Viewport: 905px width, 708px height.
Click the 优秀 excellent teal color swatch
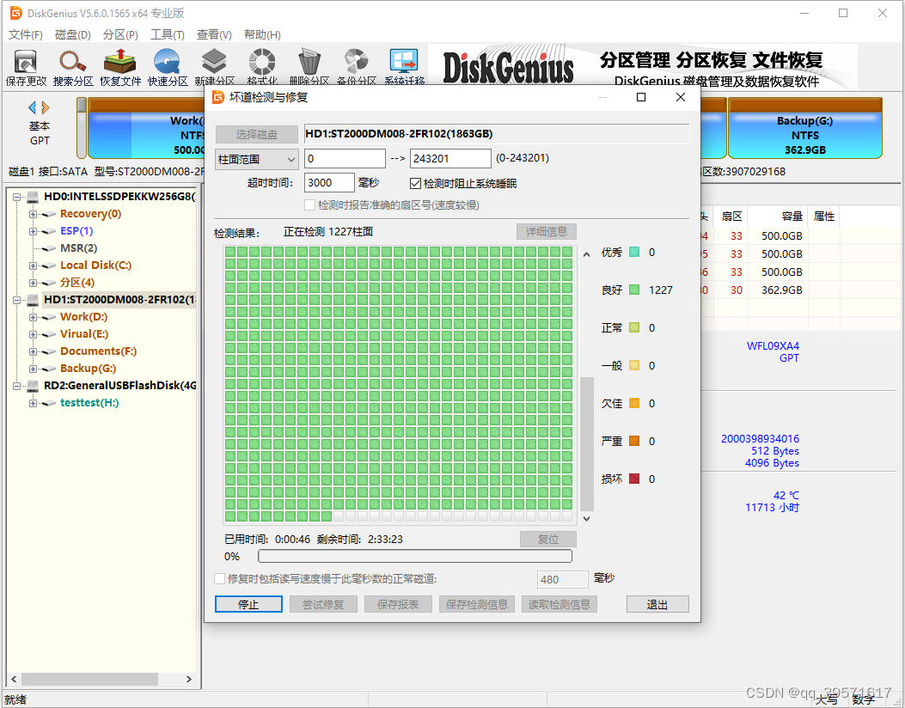pyautogui.click(x=633, y=252)
